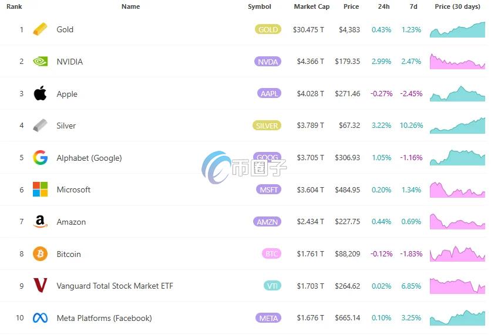Click the Meta logo icon
491x335 pixels.
pyautogui.click(x=40, y=318)
